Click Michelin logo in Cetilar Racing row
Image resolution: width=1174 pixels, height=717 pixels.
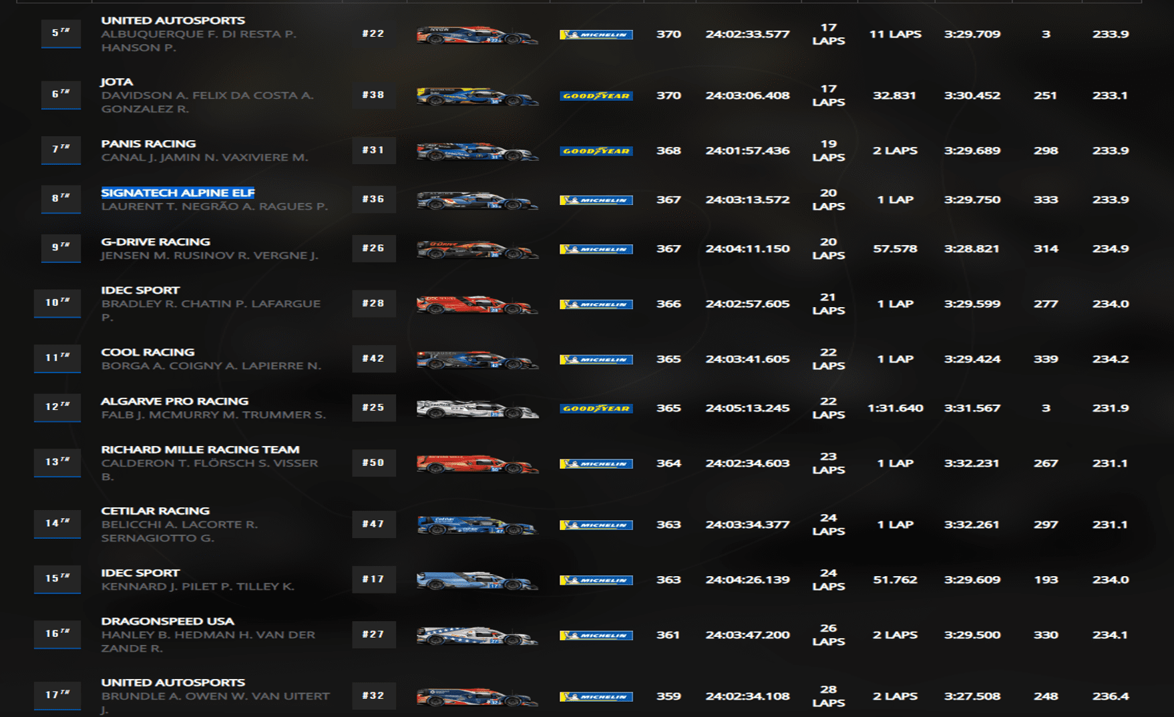[596, 525]
